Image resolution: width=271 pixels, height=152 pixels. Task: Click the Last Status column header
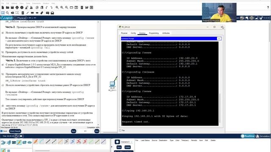pyautogui.click(x=145, y=141)
